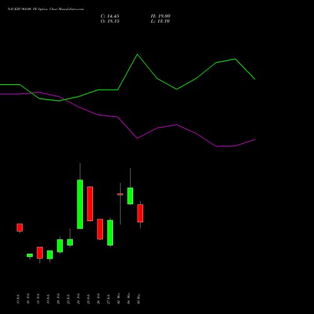Screen dimensions: 314x314
Task: Select the small green candle for 16 Feb
Action: pos(30,256)
